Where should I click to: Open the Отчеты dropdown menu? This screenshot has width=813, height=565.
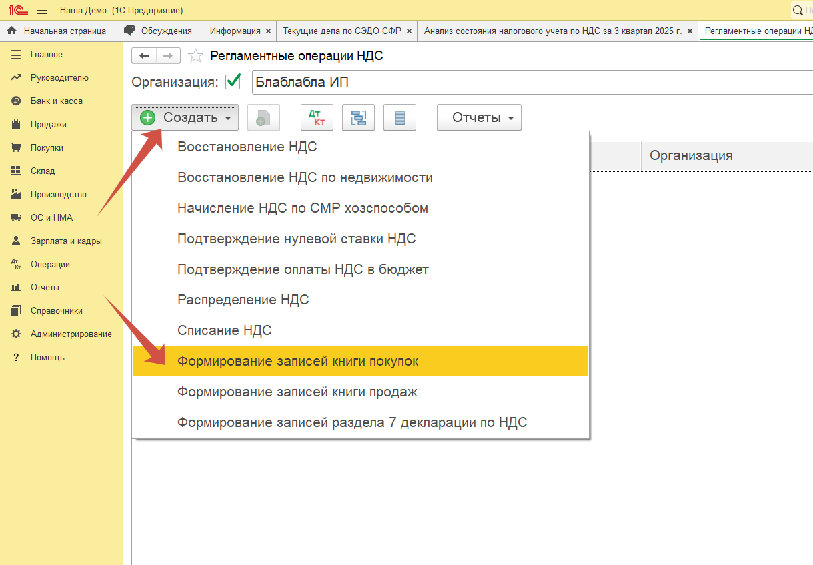coord(479,118)
